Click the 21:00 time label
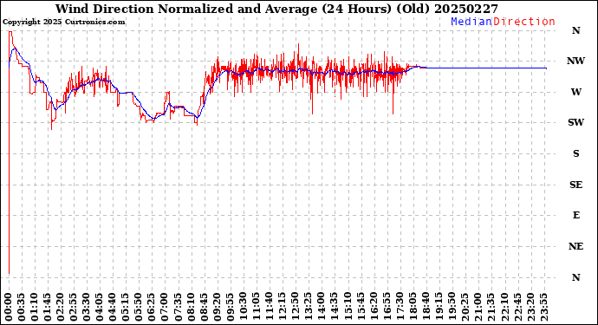598x325 pixels. tap(478, 307)
